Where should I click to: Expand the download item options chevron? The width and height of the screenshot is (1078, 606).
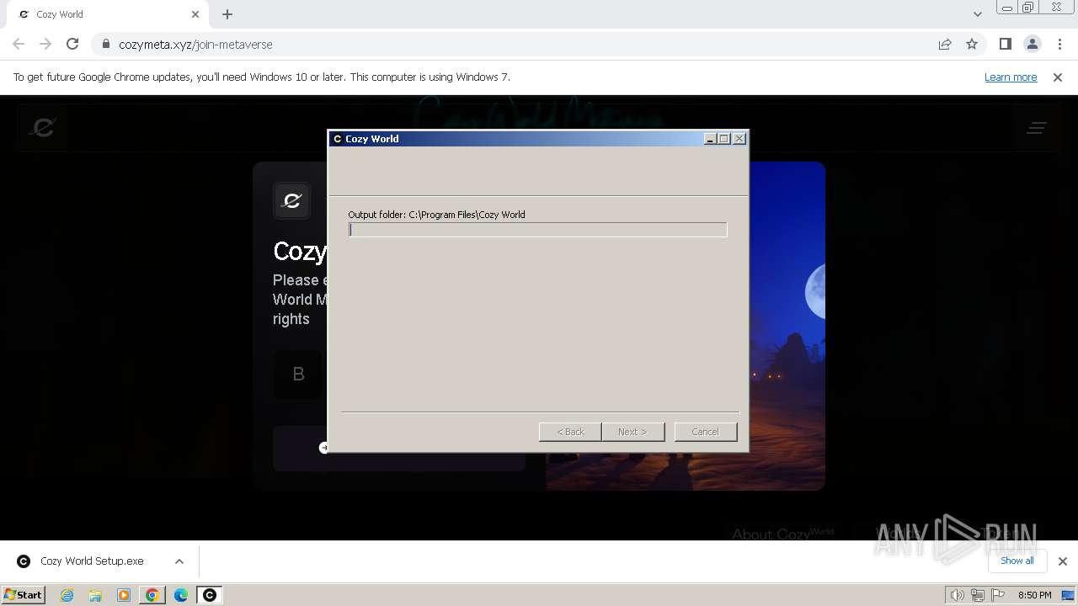click(179, 561)
